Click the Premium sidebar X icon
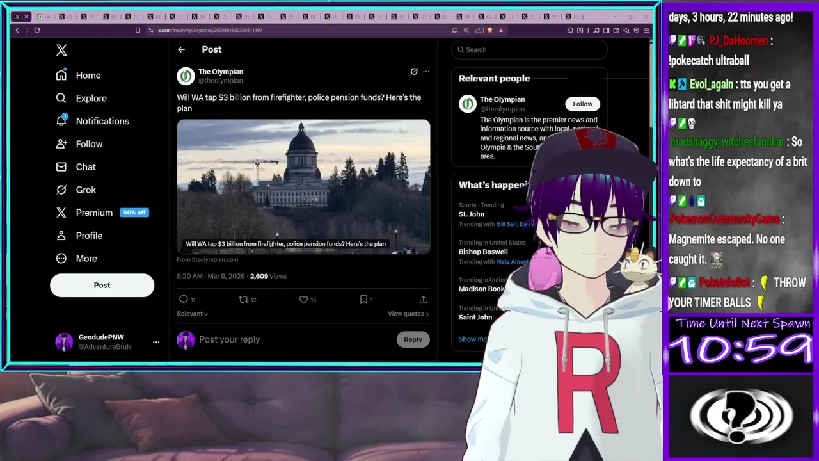Screen dimensions: 819x461 click(61, 213)
